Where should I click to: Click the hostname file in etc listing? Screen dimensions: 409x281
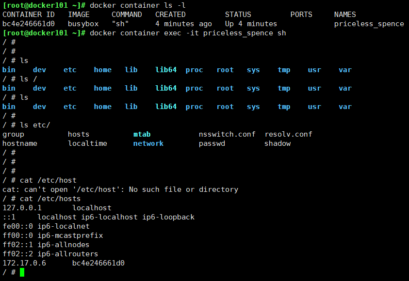point(20,143)
